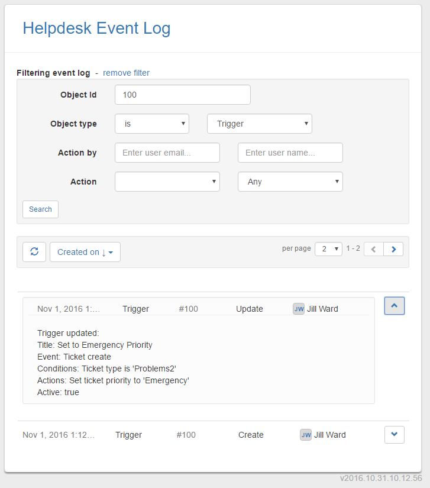Screen dimensions: 430x488
Task: Click the remove filter link
Action: 126,73
